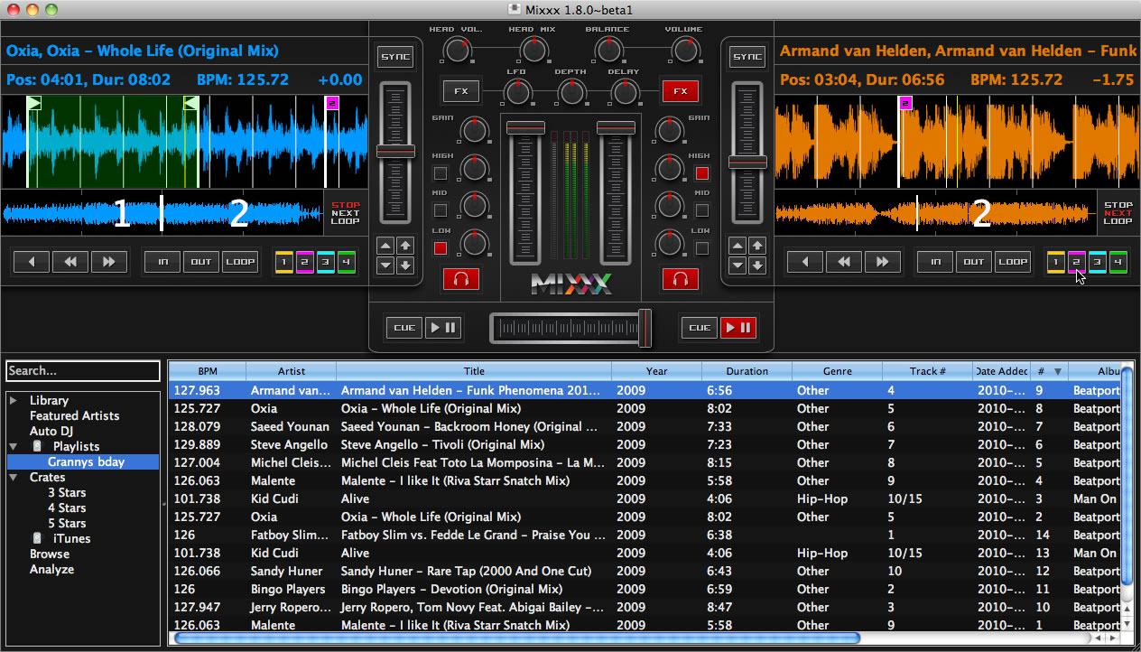Sort by BPM column header
1141x652 pixels.
[x=208, y=371]
